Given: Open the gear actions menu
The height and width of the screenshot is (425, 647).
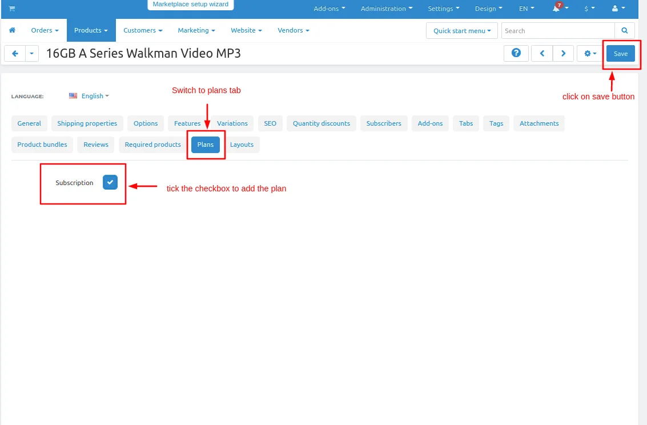Looking at the screenshot, I should [x=590, y=53].
